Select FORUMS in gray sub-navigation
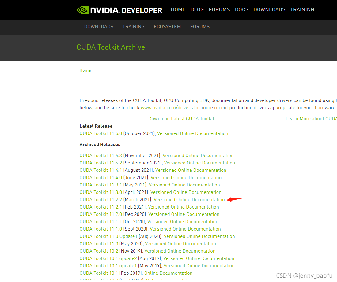This screenshot has width=337, height=282. (x=200, y=27)
